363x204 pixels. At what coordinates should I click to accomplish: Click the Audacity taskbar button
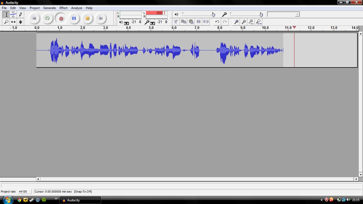click(80, 200)
